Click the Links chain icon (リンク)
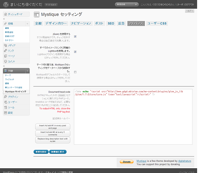 pyautogui.click(x=5, y=51)
